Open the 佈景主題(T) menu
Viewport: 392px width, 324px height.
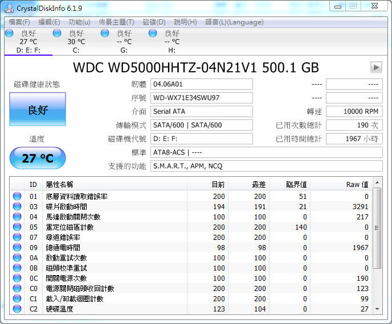point(116,22)
